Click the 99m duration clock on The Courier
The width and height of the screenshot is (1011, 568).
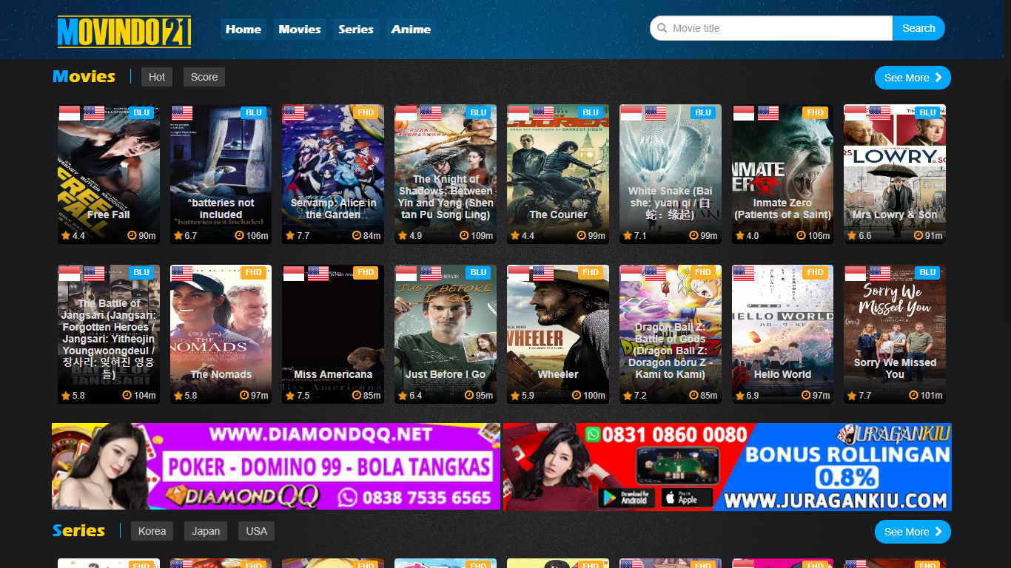coord(591,236)
